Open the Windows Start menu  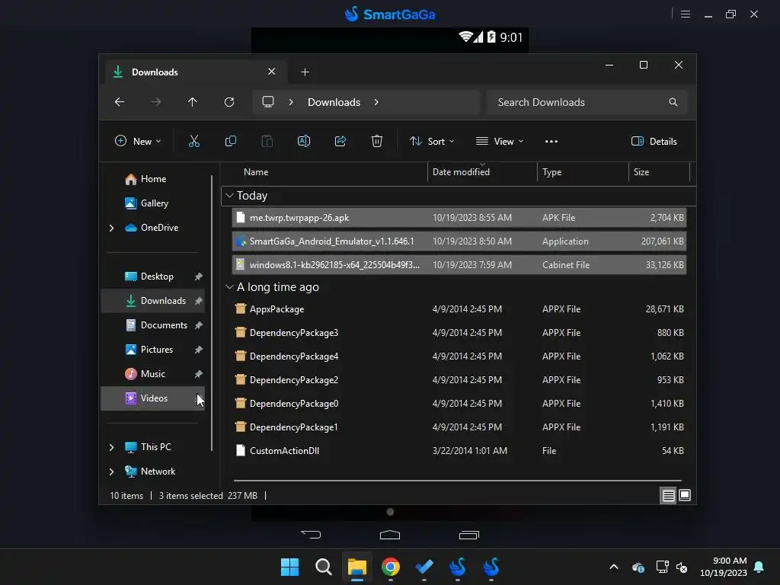tap(290, 567)
